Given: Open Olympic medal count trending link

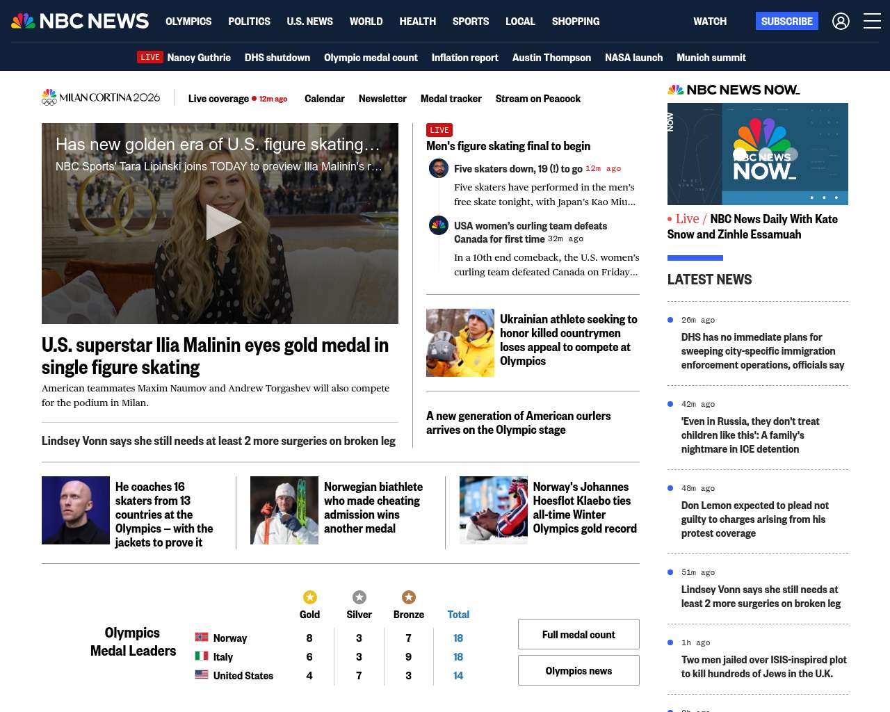Looking at the screenshot, I should point(371,58).
